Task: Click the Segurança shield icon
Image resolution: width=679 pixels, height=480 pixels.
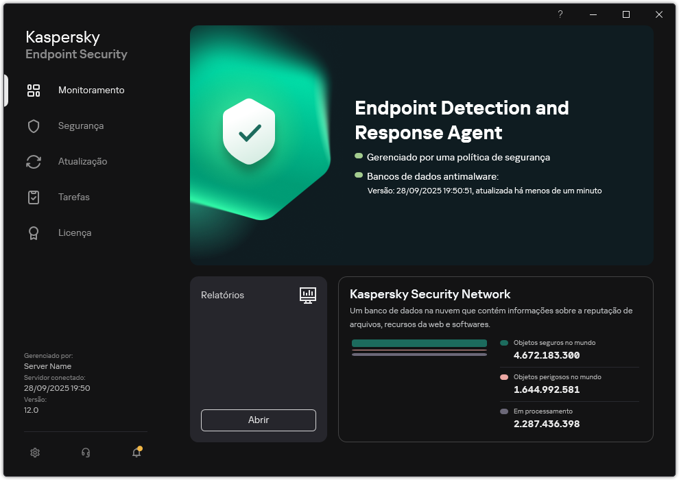Action: tap(34, 126)
